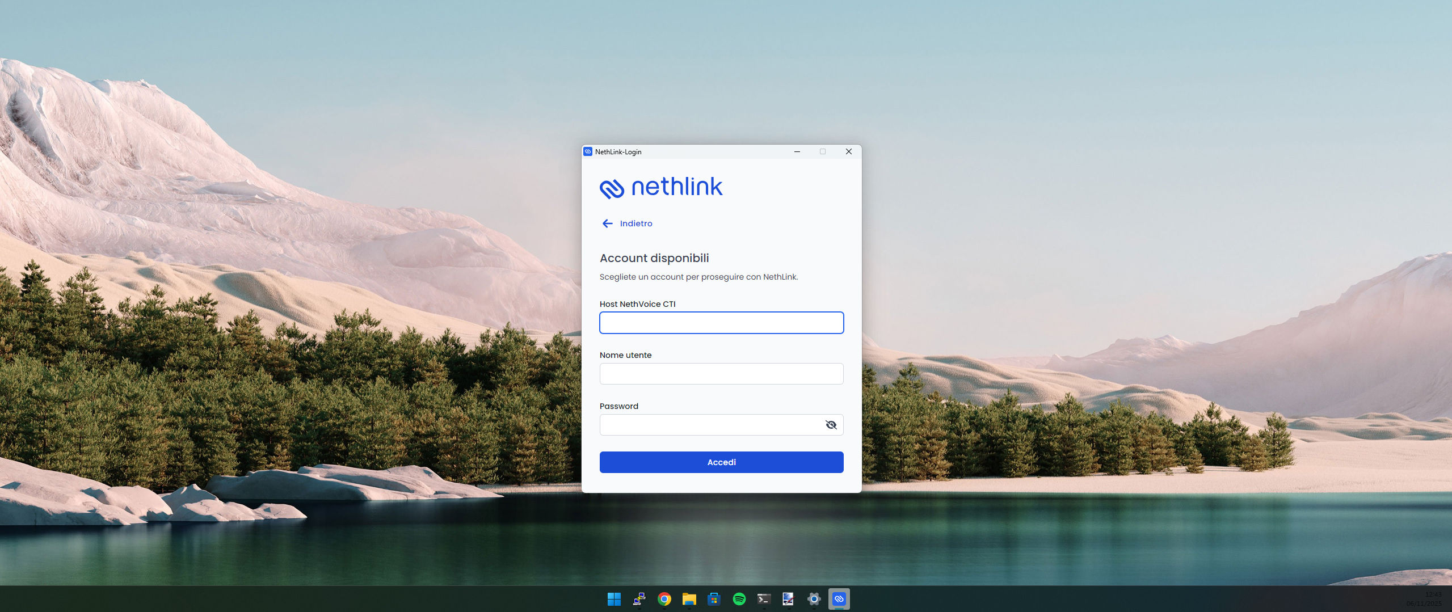The image size is (1452, 612).
Task: Open the Windows Terminal taskbar icon
Action: click(x=764, y=598)
